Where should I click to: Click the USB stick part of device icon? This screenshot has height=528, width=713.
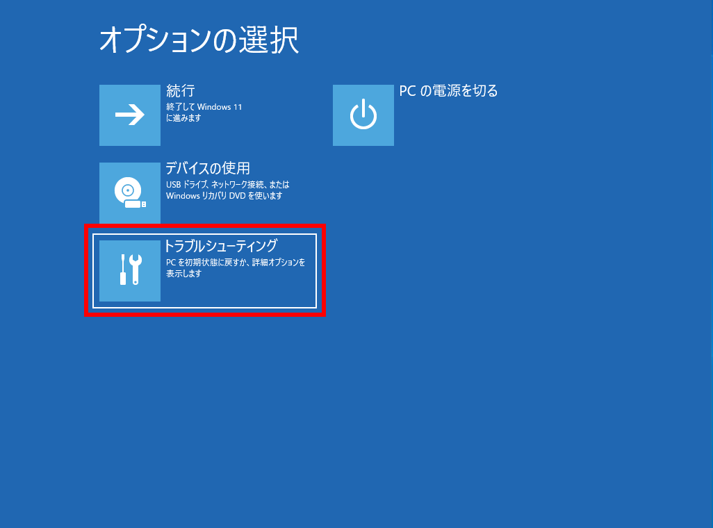pyautogui.click(x=136, y=204)
